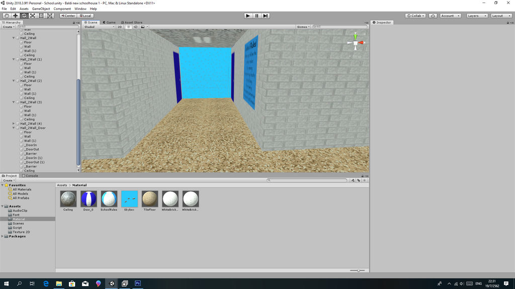515x289 pixels.
Task: Open Search by Label filter icon
Action: click(x=359, y=181)
